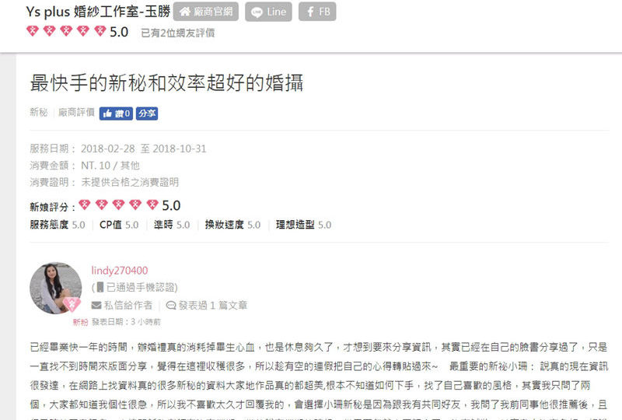The width and height of the screenshot is (622, 420).
Task: Open lindy270400 user profile link
Action: point(120,271)
